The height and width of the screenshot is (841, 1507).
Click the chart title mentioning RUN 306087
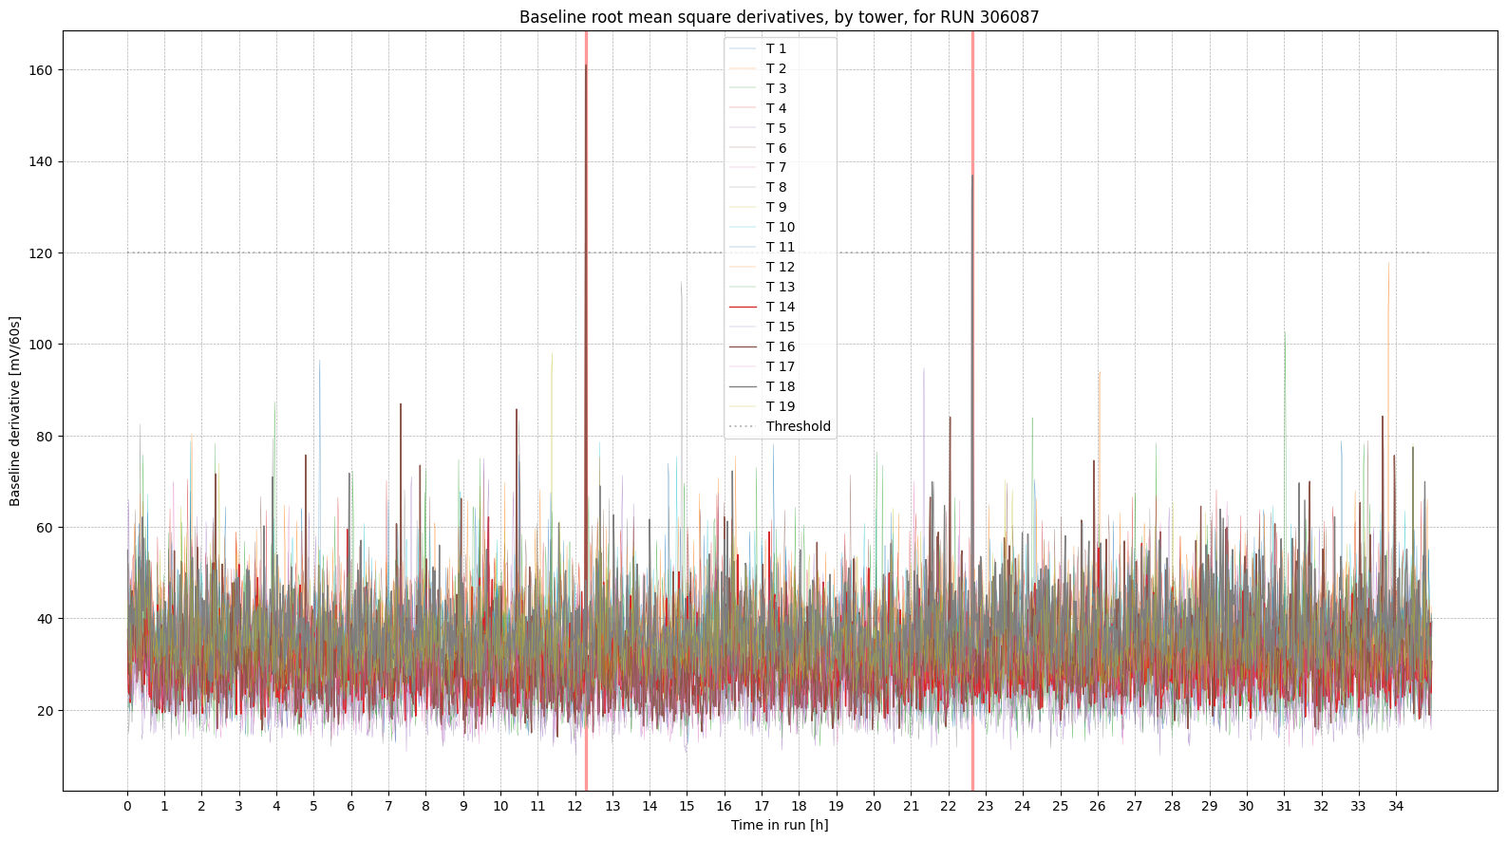click(779, 17)
